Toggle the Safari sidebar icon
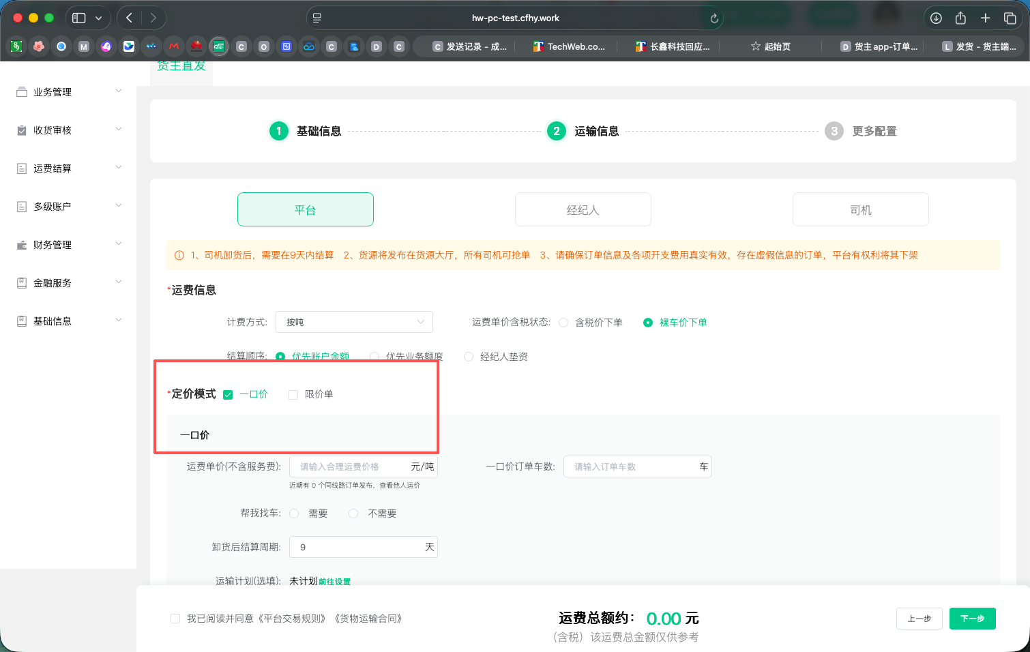Screen dimensions: 1030x652 79,18
